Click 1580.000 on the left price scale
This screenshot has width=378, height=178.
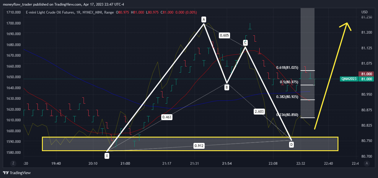14,152
